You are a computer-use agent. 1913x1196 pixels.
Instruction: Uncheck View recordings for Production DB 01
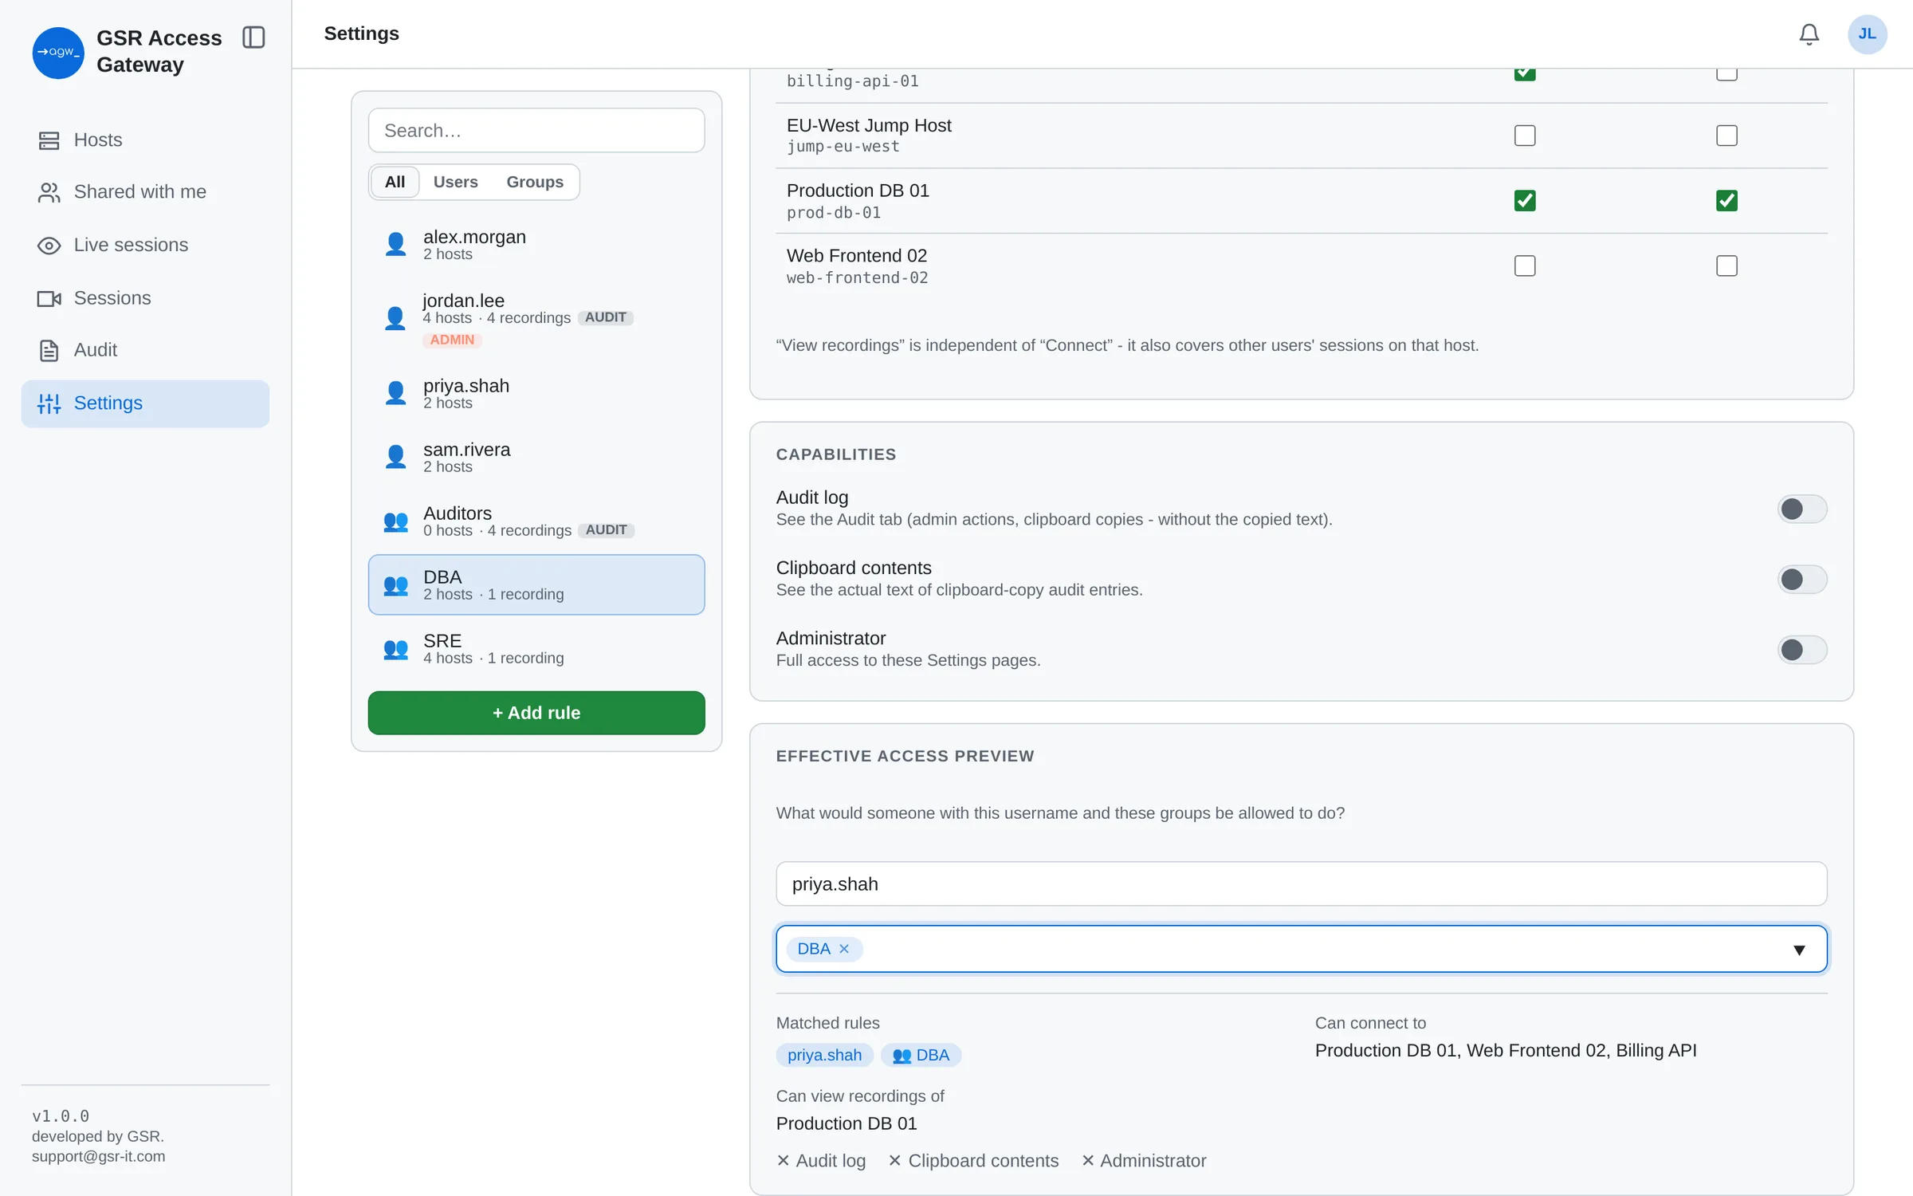(x=1726, y=200)
